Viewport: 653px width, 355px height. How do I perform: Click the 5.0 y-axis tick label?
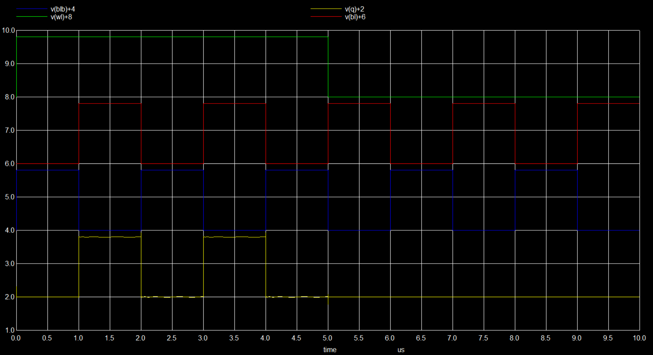point(10,197)
